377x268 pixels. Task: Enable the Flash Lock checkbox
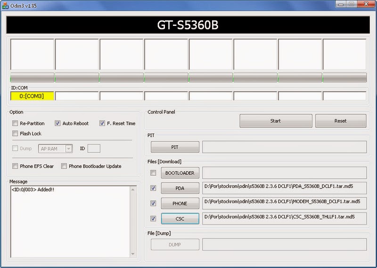tap(15, 134)
